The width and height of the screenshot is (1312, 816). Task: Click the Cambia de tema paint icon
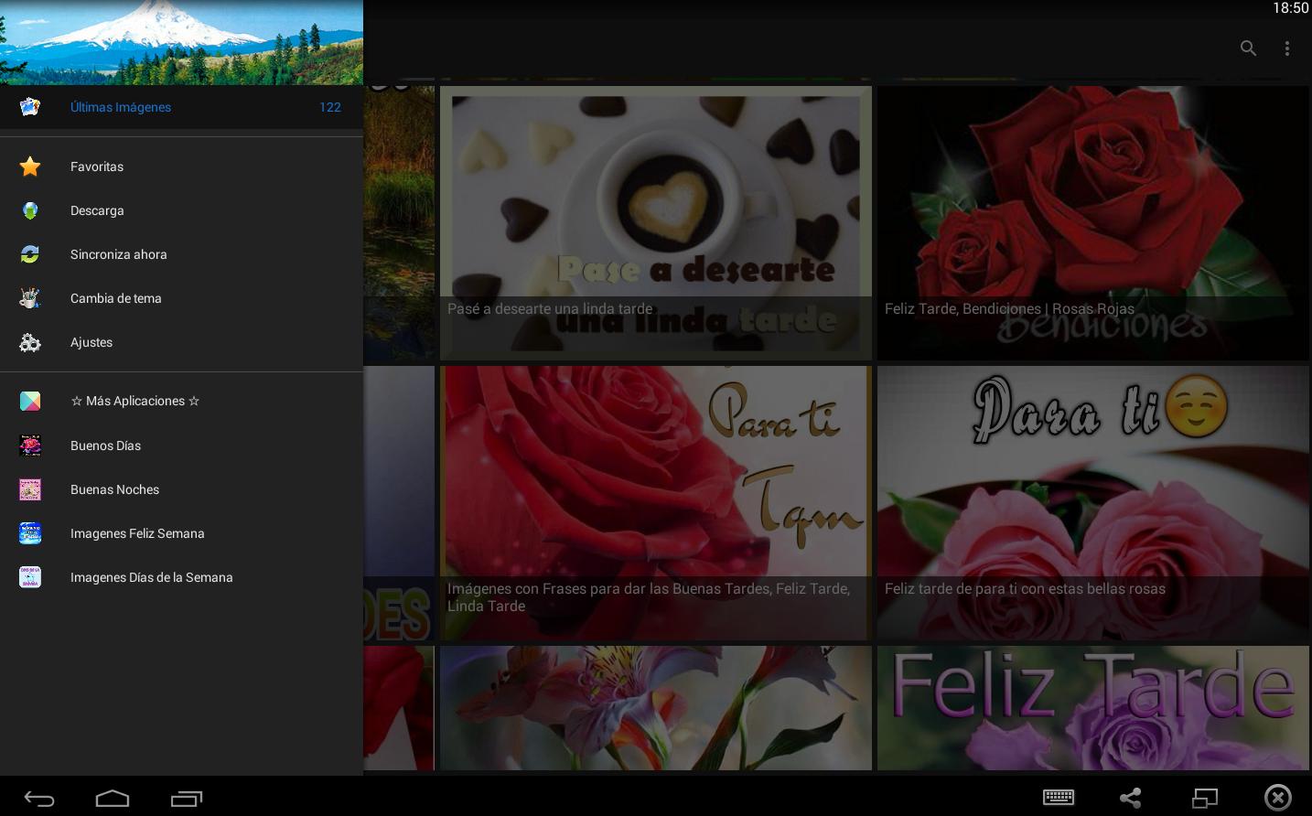(x=30, y=298)
